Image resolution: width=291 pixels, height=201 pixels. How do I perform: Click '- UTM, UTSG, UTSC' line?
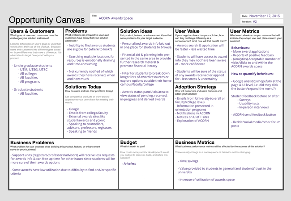pyautogui.click(x=33, y=70)
